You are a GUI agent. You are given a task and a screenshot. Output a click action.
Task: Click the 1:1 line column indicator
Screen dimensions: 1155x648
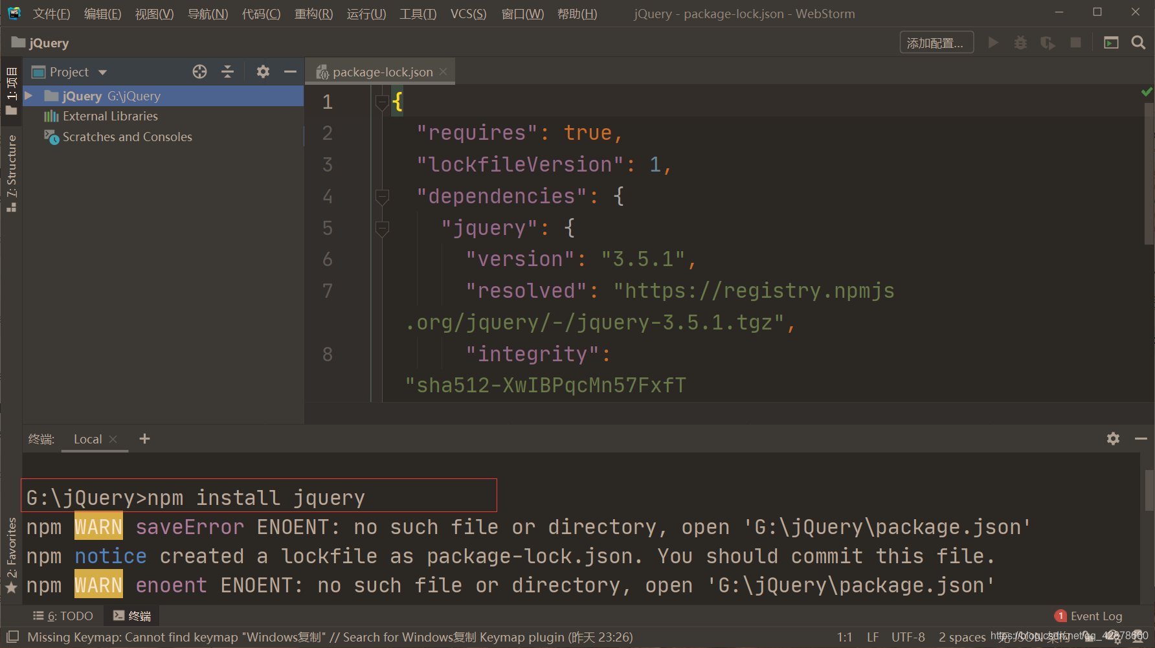pyautogui.click(x=845, y=638)
